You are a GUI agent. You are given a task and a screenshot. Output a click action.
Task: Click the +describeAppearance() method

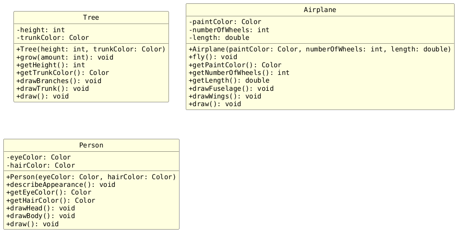[x=60, y=184]
